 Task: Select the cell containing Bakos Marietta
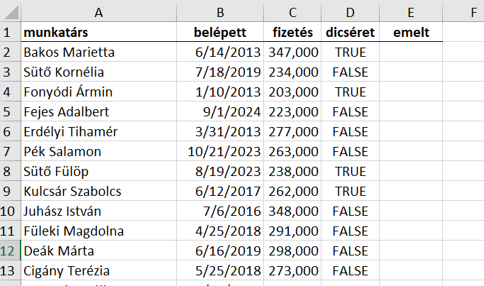[x=99, y=52]
